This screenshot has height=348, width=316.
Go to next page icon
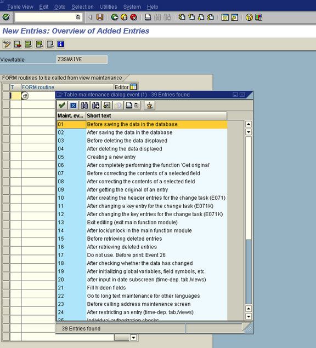pos(201,17)
